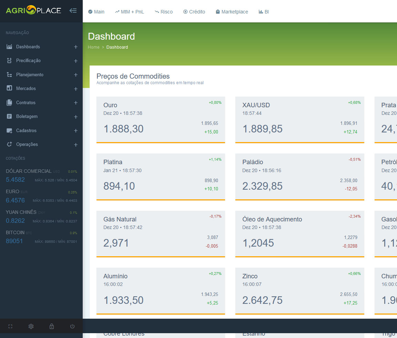This screenshot has height=338, width=397.
Task: Open the XAU/USD commodity card
Action: pyautogui.click(x=300, y=120)
